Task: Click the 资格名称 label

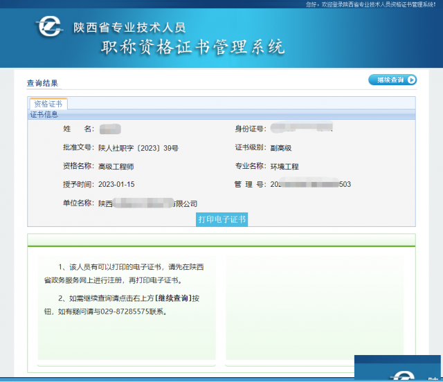Action: pyautogui.click(x=78, y=166)
